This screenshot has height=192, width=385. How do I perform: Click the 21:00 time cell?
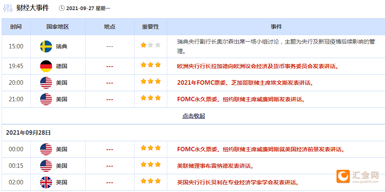click(x=16, y=99)
